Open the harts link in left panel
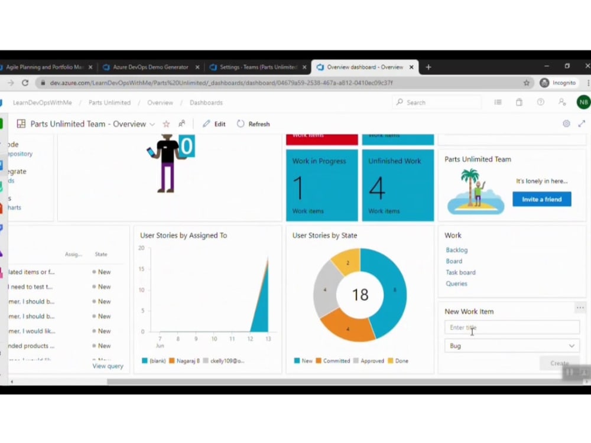Image resolution: width=591 pixels, height=443 pixels. pyautogui.click(x=15, y=207)
